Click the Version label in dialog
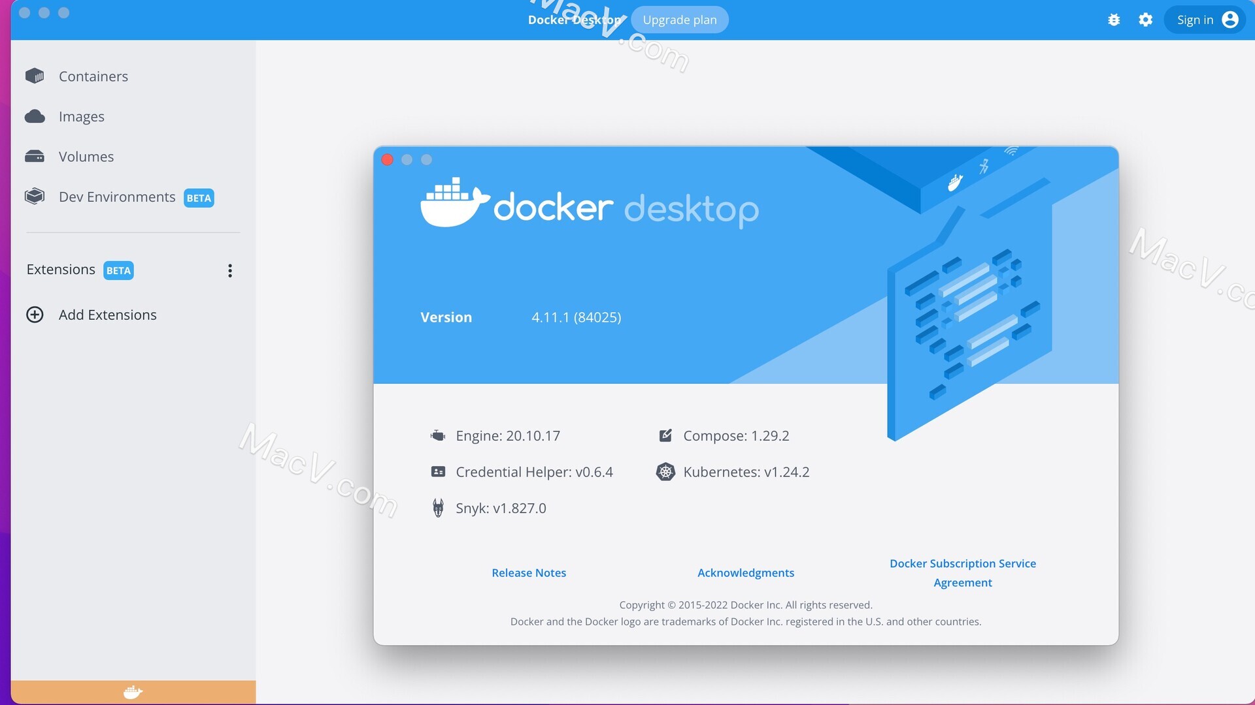 [446, 317]
